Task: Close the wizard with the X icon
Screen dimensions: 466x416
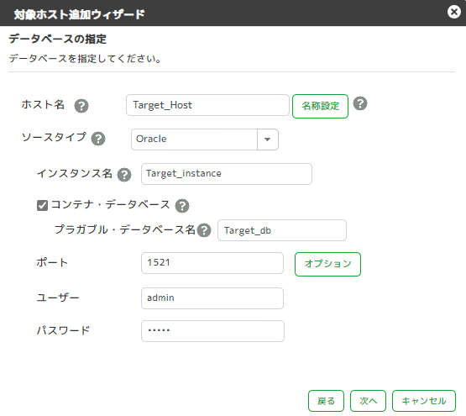Action: coord(454,12)
